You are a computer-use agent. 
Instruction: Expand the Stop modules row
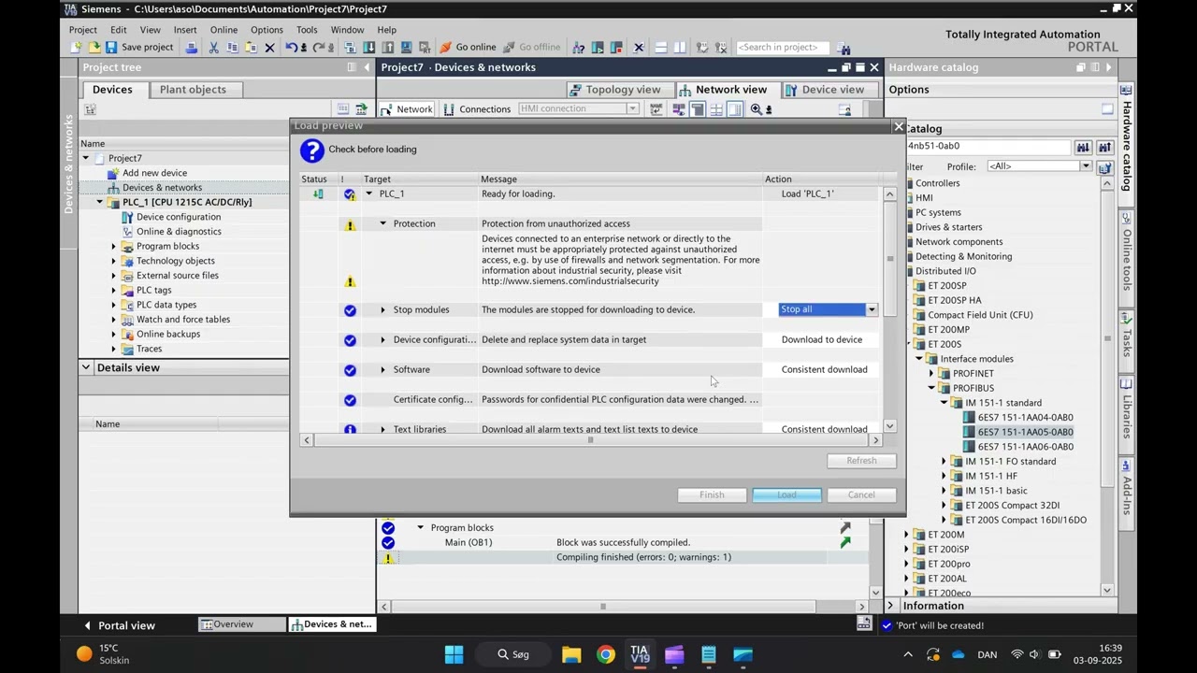coord(382,309)
